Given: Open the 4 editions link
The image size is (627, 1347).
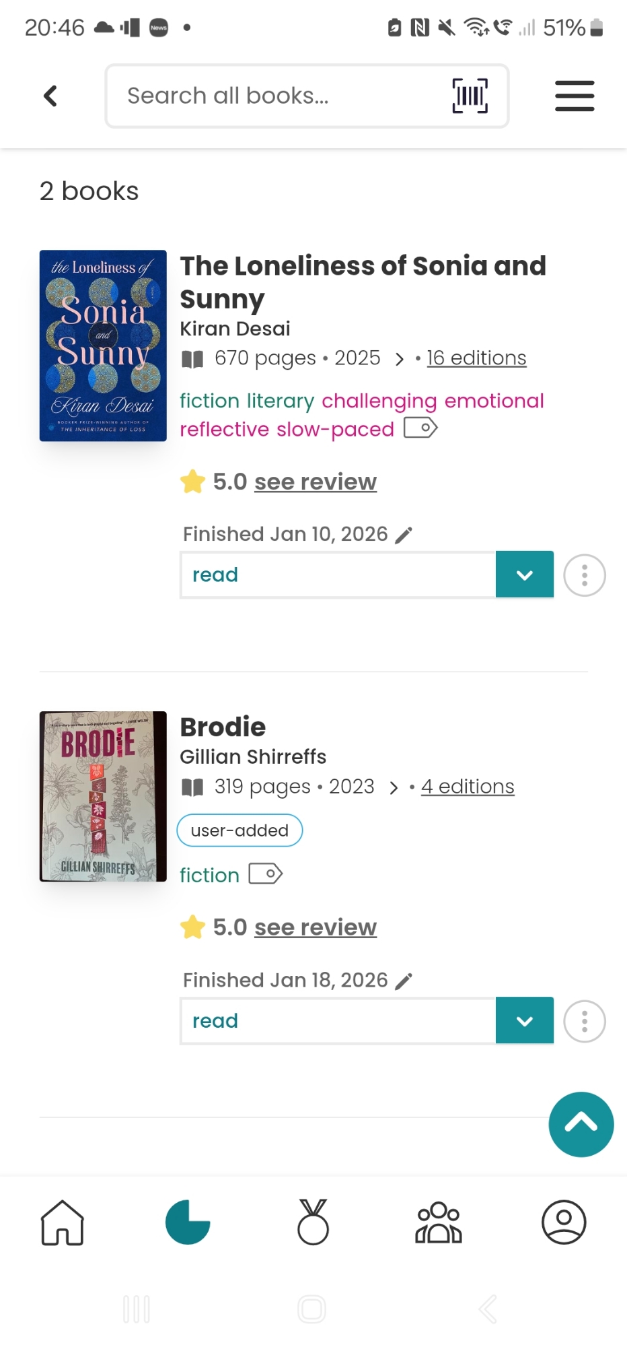Looking at the screenshot, I should [468, 786].
